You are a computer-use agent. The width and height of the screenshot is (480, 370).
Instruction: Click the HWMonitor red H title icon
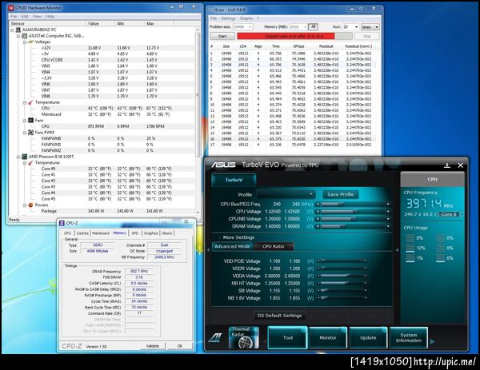click(11, 8)
